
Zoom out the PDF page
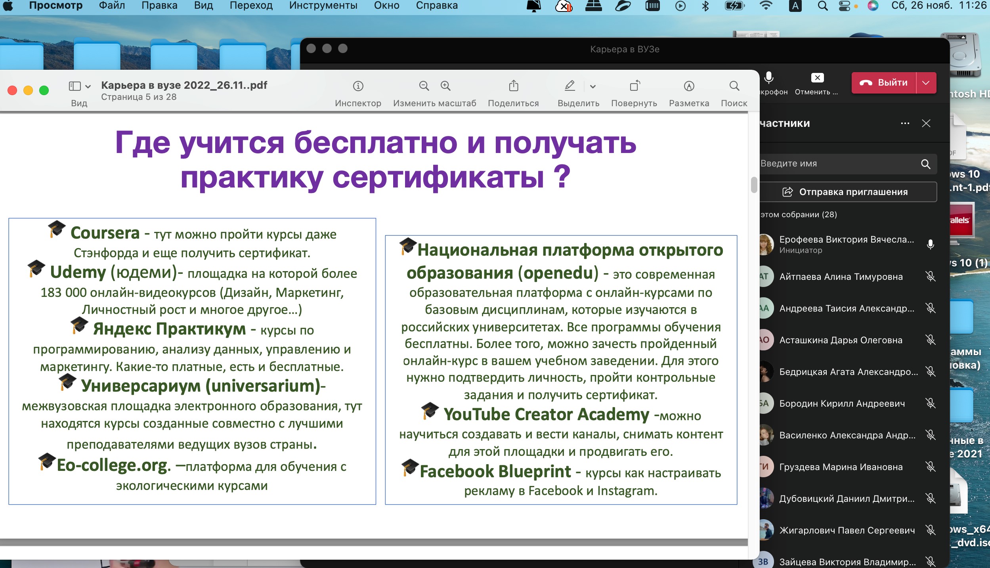[x=424, y=86]
